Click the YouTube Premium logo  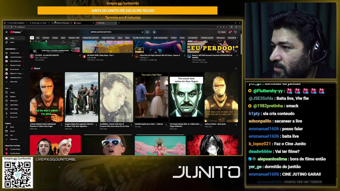coord(15,32)
